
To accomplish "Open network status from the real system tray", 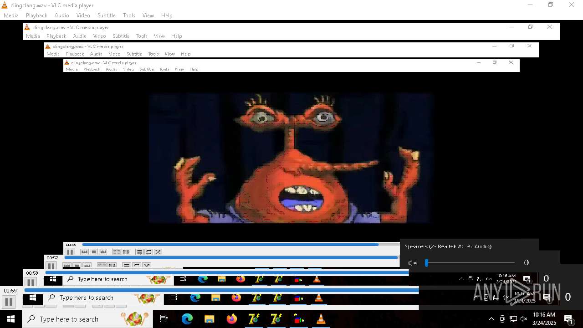I will 513,319.
